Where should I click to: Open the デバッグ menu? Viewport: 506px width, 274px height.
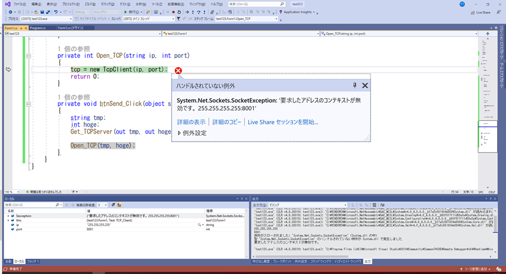(108, 4)
